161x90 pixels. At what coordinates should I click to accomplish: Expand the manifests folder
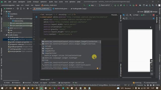(6, 14)
